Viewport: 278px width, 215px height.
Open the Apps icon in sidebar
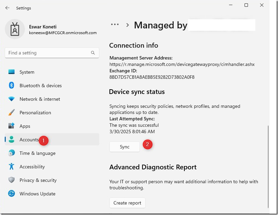11,126
